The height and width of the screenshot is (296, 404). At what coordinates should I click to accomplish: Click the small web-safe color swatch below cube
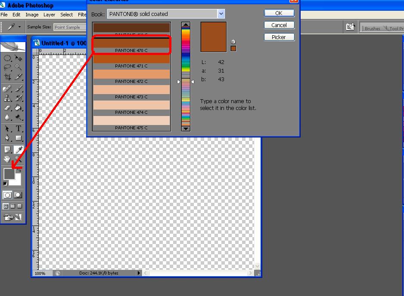click(x=233, y=49)
